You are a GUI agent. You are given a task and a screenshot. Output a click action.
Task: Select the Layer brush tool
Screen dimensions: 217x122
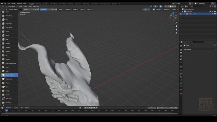(x=9, y=32)
